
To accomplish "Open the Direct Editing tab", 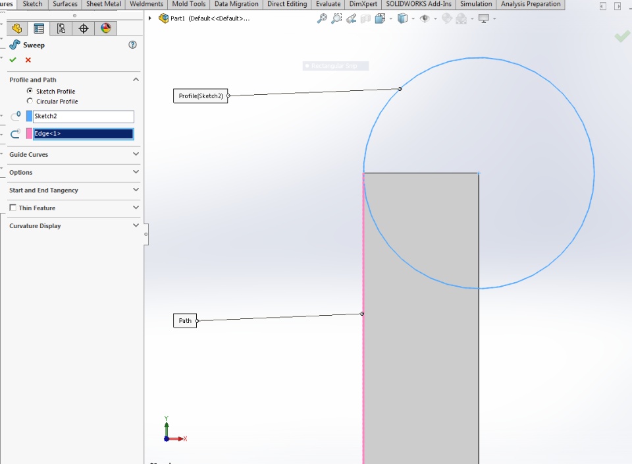I will click(x=287, y=4).
